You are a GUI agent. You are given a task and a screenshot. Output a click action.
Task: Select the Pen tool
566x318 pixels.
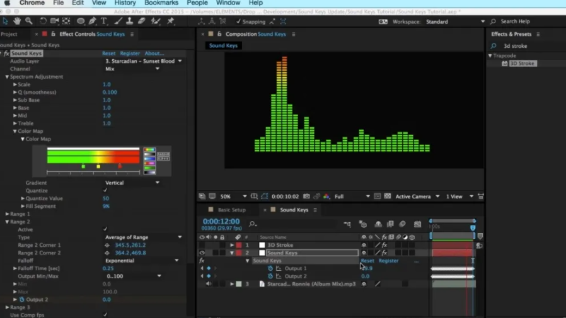point(93,21)
